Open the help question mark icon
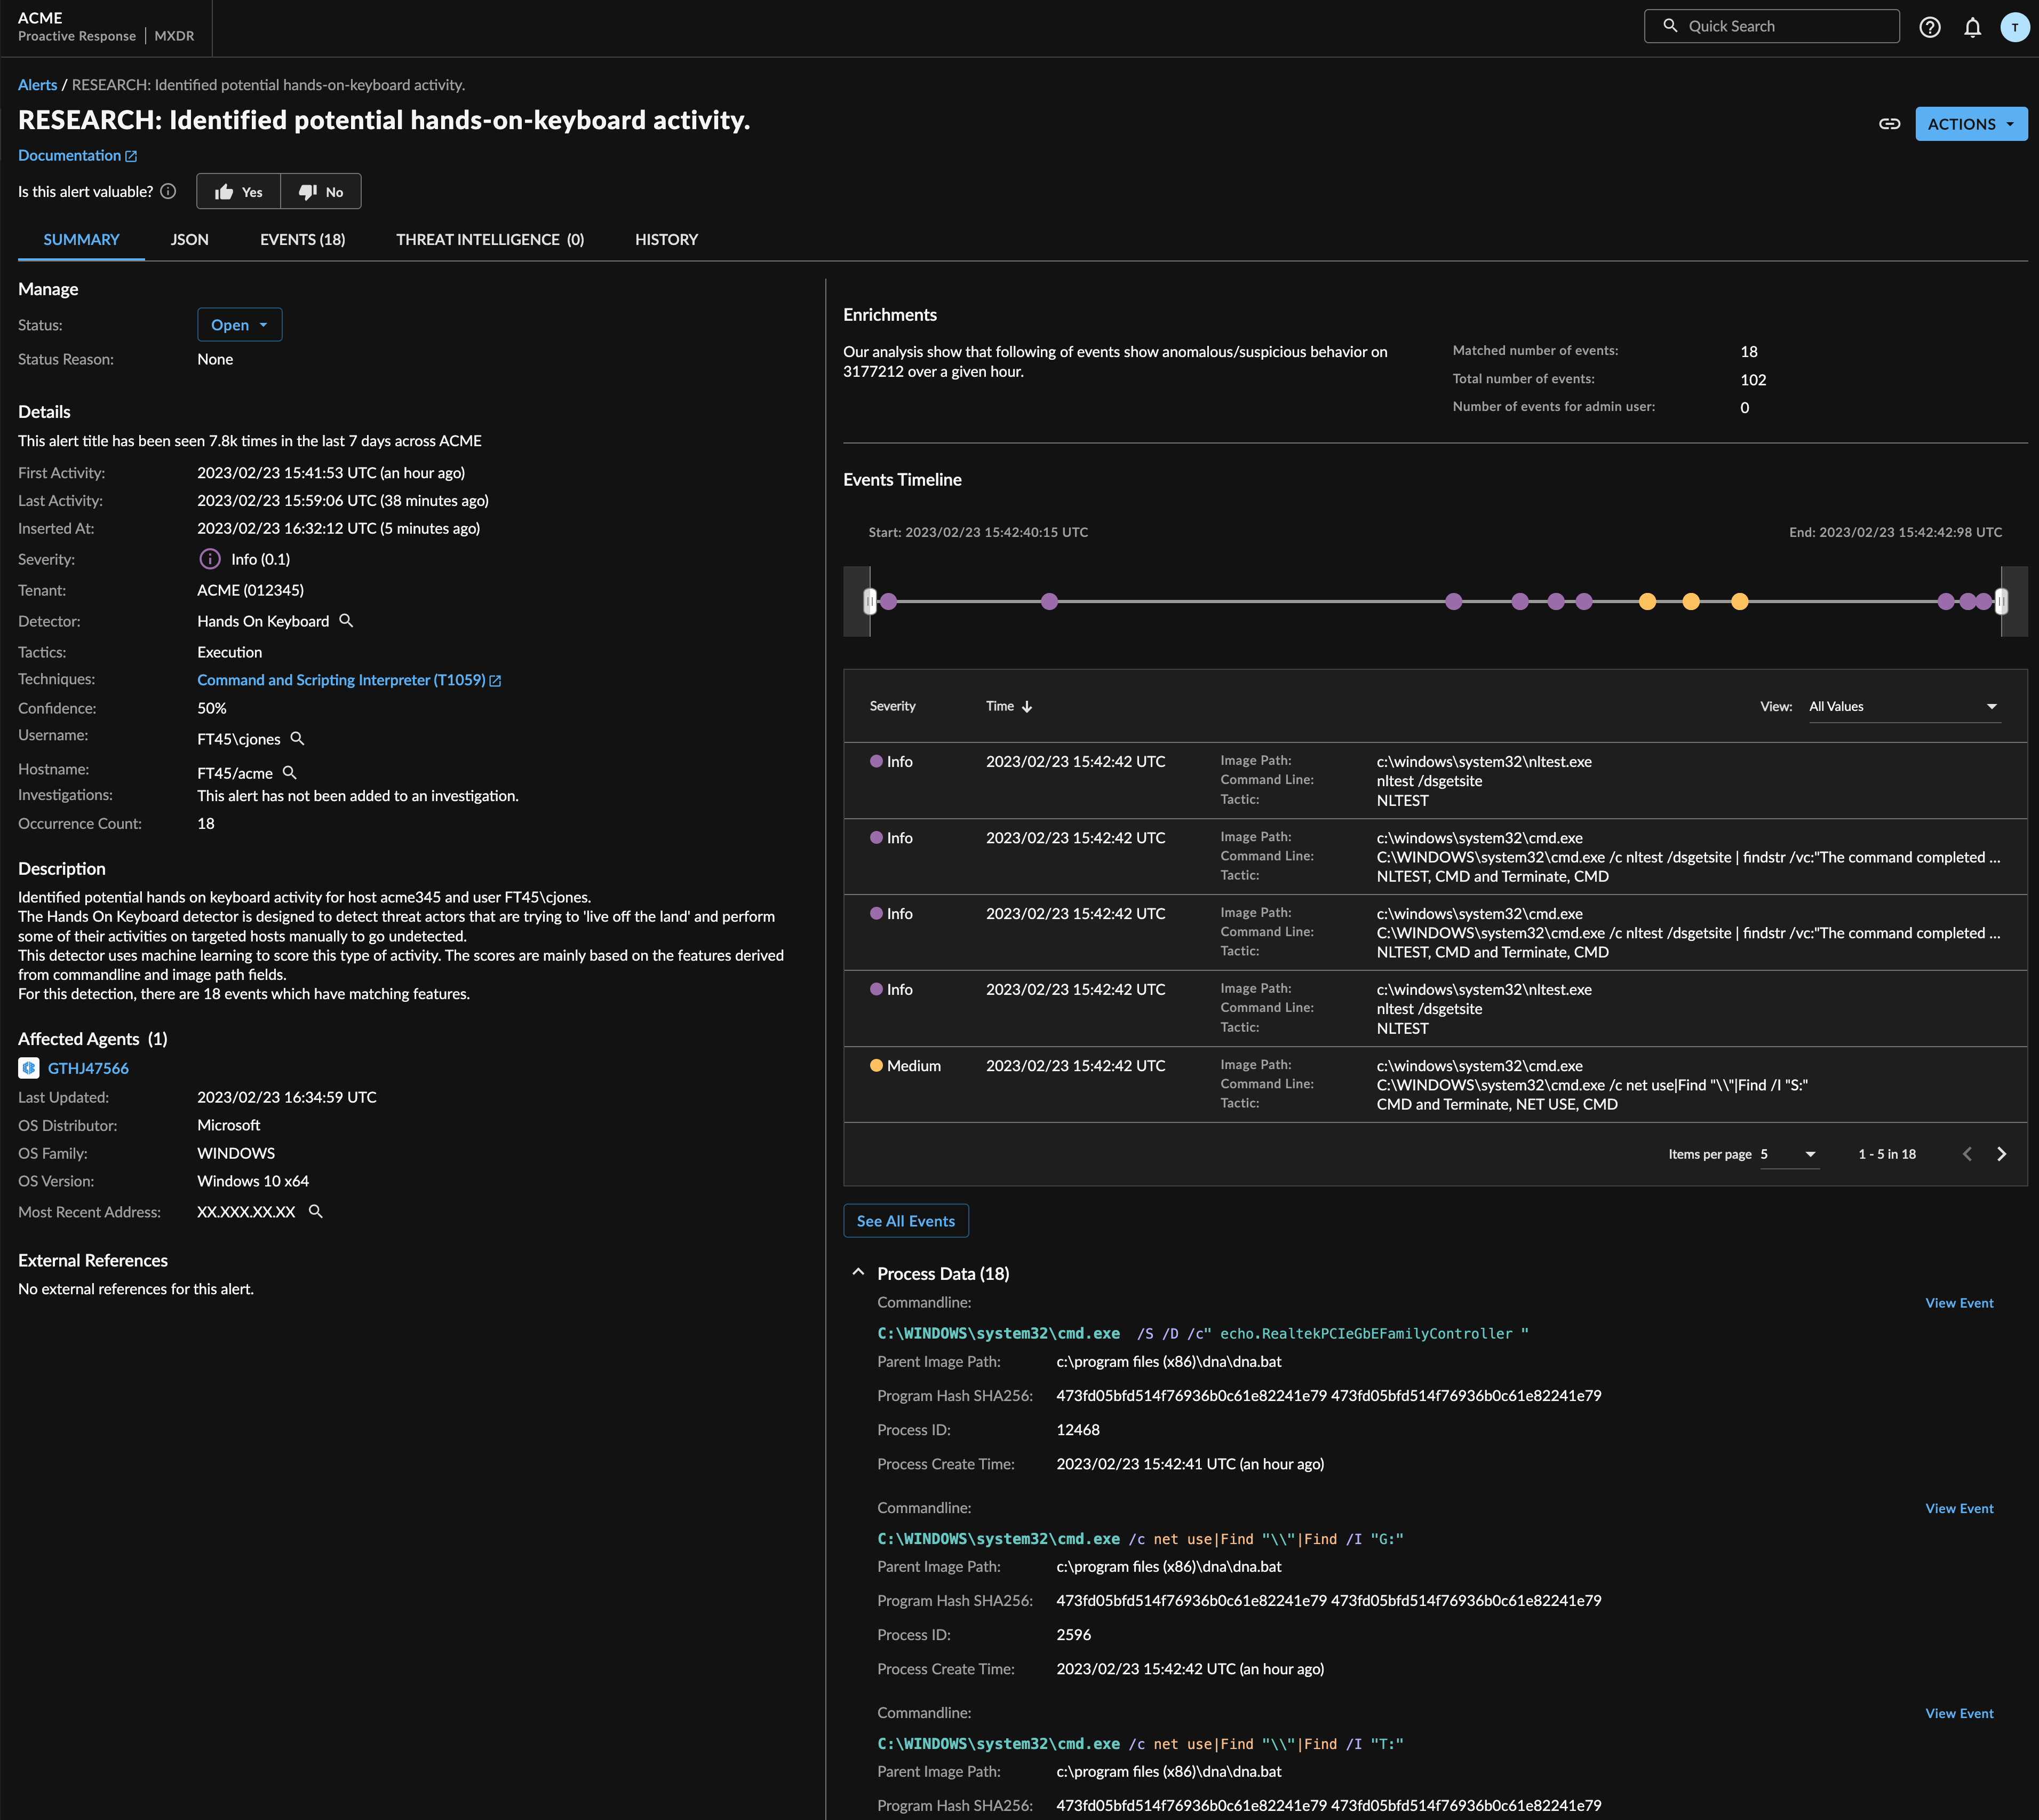2039x1820 pixels. [x=1929, y=27]
